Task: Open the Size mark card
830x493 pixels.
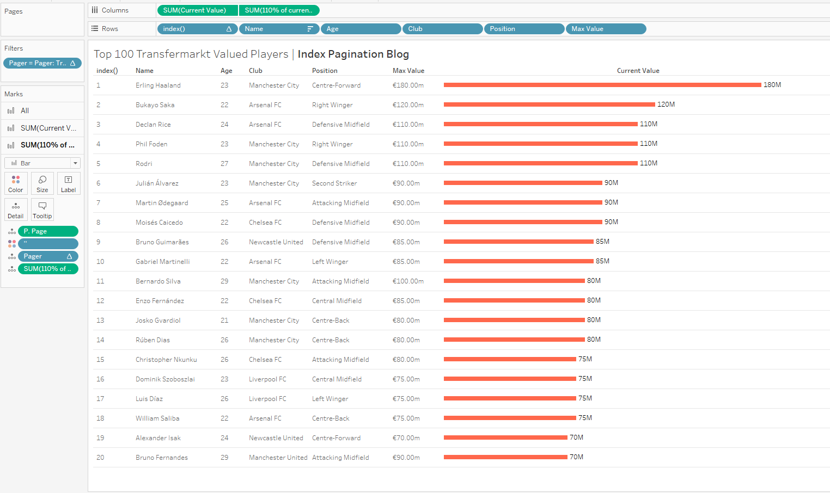Action: (x=42, y=183)
